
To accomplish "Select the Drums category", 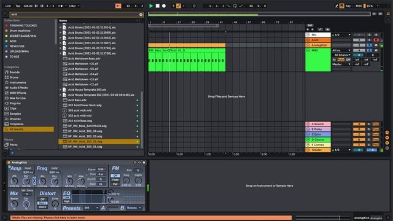I will (14, 77).
